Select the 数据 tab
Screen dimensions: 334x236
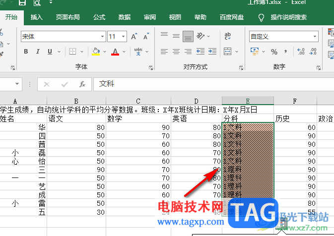click(125, 17)
